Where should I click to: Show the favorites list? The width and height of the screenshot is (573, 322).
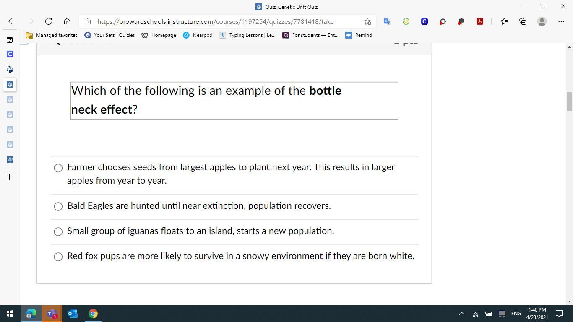tap(504, 21)
